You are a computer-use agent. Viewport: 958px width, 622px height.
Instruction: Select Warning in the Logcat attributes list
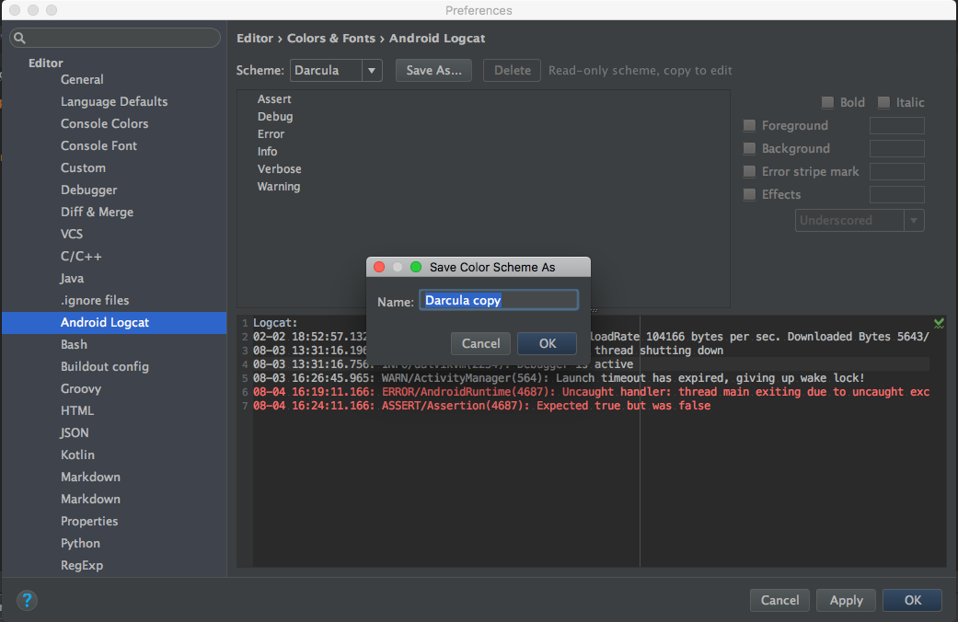click(279, 187)
